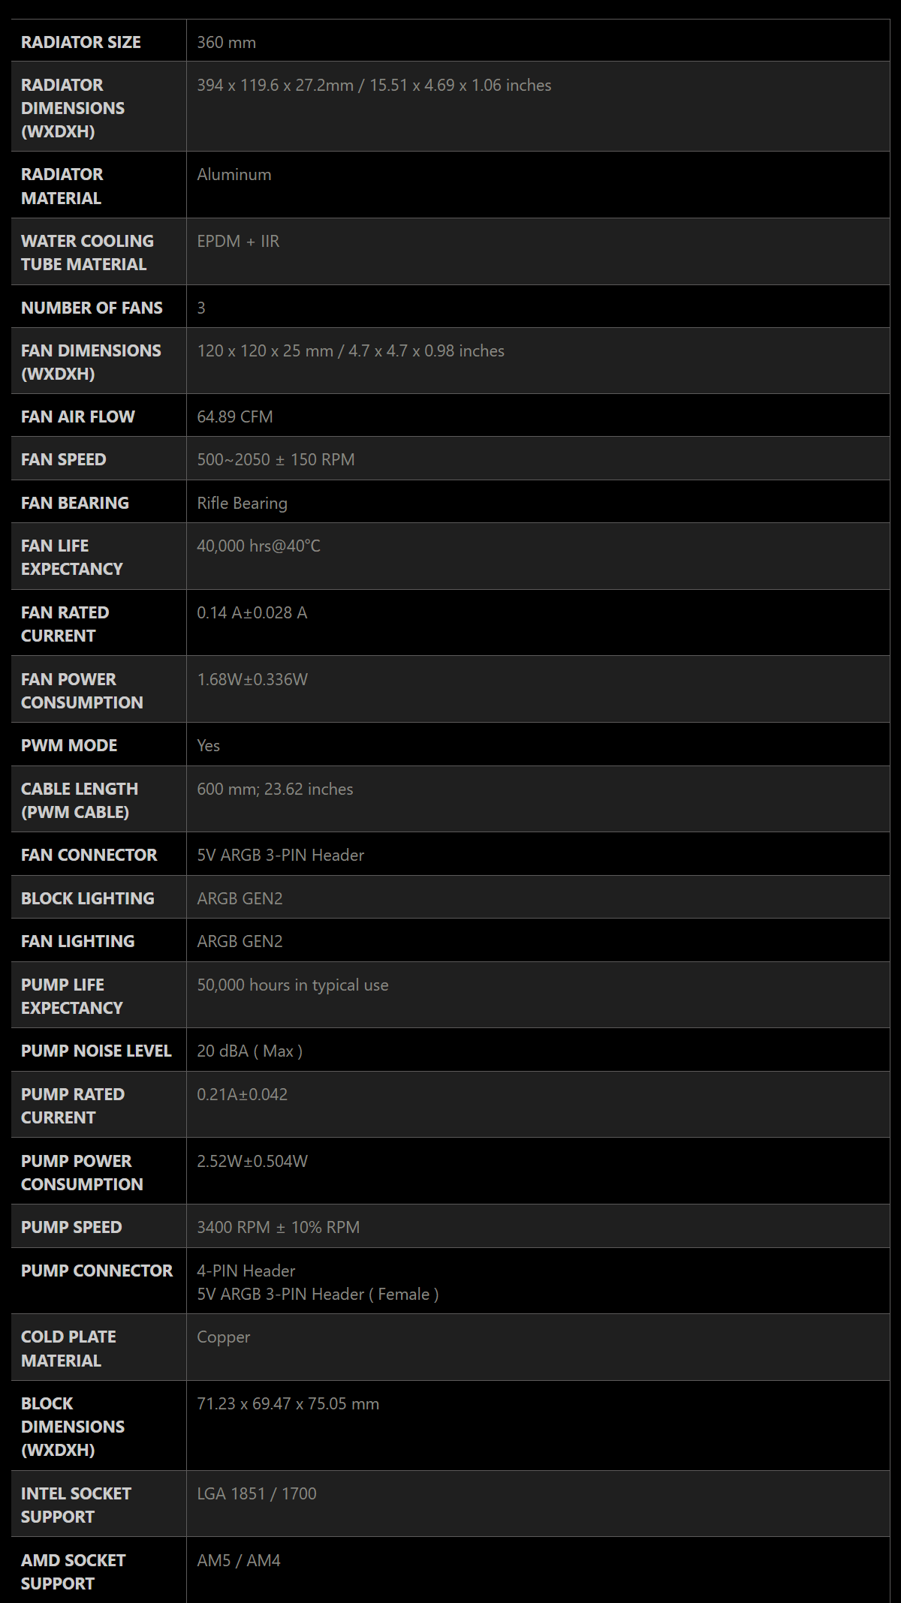Image resolution: width=901 pixels, height=1603 pixels.
Task: Select the PWM MODE Yes value
Action: tap(208, 745)
